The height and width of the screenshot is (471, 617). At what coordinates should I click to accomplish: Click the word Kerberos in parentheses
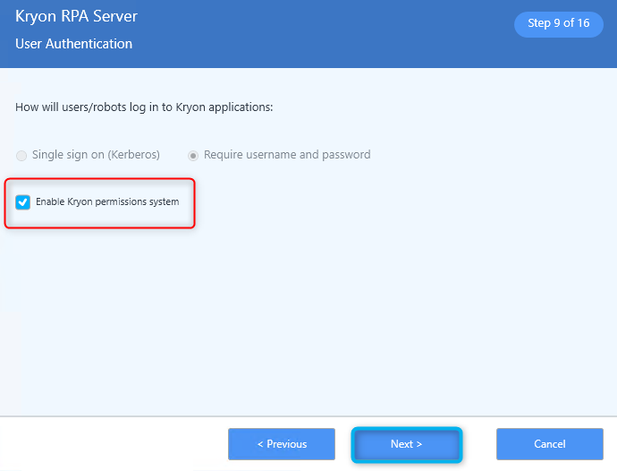(x=135, y=155)
